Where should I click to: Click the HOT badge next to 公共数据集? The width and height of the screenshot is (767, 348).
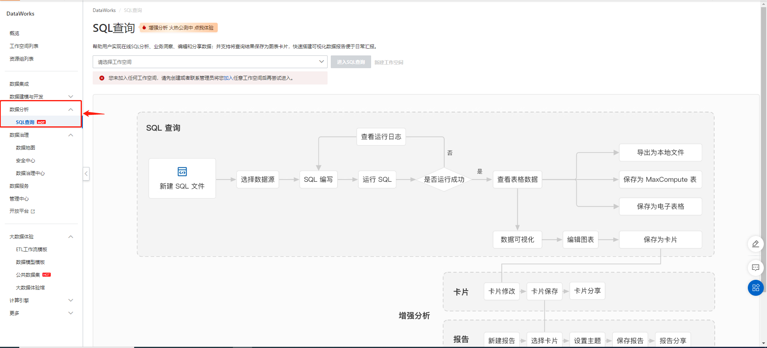[47, 275]
